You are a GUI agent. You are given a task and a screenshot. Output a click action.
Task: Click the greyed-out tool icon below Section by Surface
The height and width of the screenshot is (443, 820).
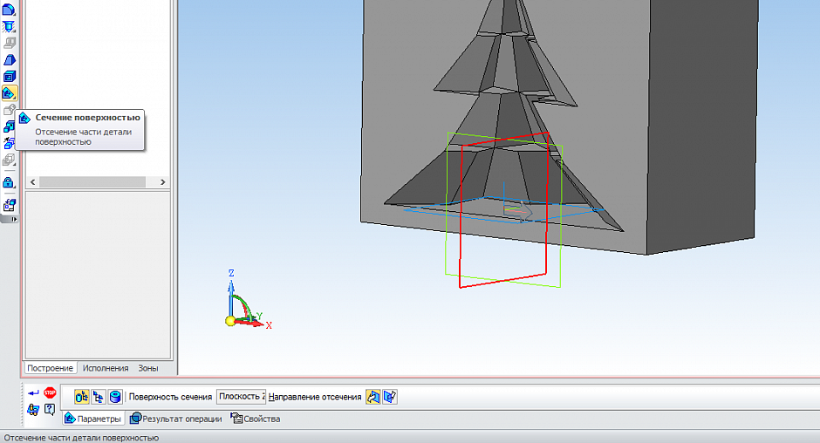(x=9, y=110)
